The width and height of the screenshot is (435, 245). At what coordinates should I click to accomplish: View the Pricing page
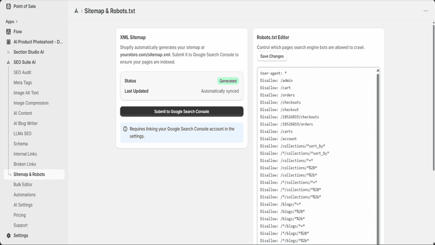tap(19, 215)
